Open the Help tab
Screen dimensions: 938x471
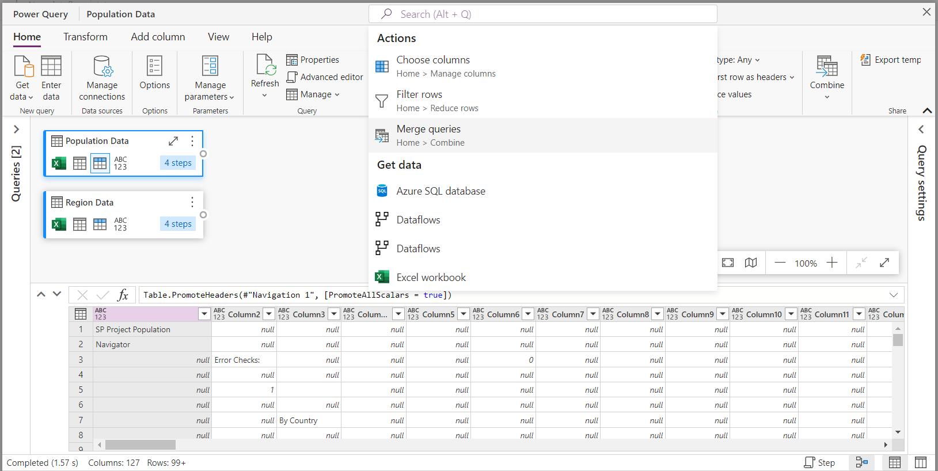click(261, 37)
